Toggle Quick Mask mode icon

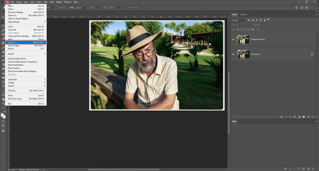pyautogui.click(x=3, y=121)
